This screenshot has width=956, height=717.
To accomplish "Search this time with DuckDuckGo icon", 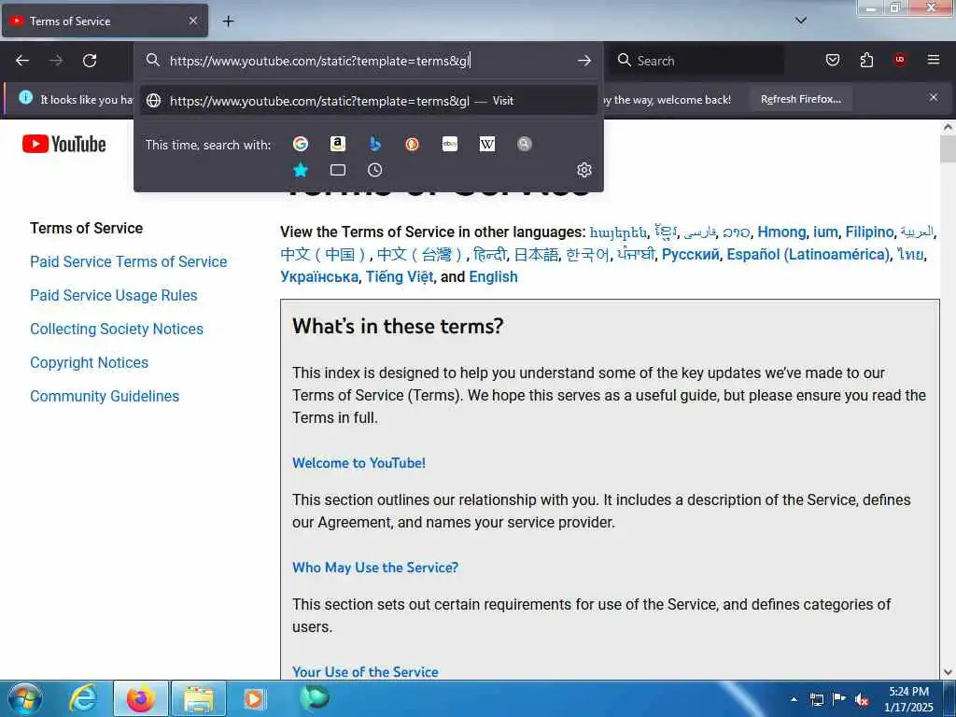I will [412, 144].
